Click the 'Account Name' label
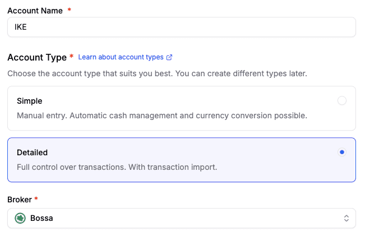 click(x=35, y=11)
